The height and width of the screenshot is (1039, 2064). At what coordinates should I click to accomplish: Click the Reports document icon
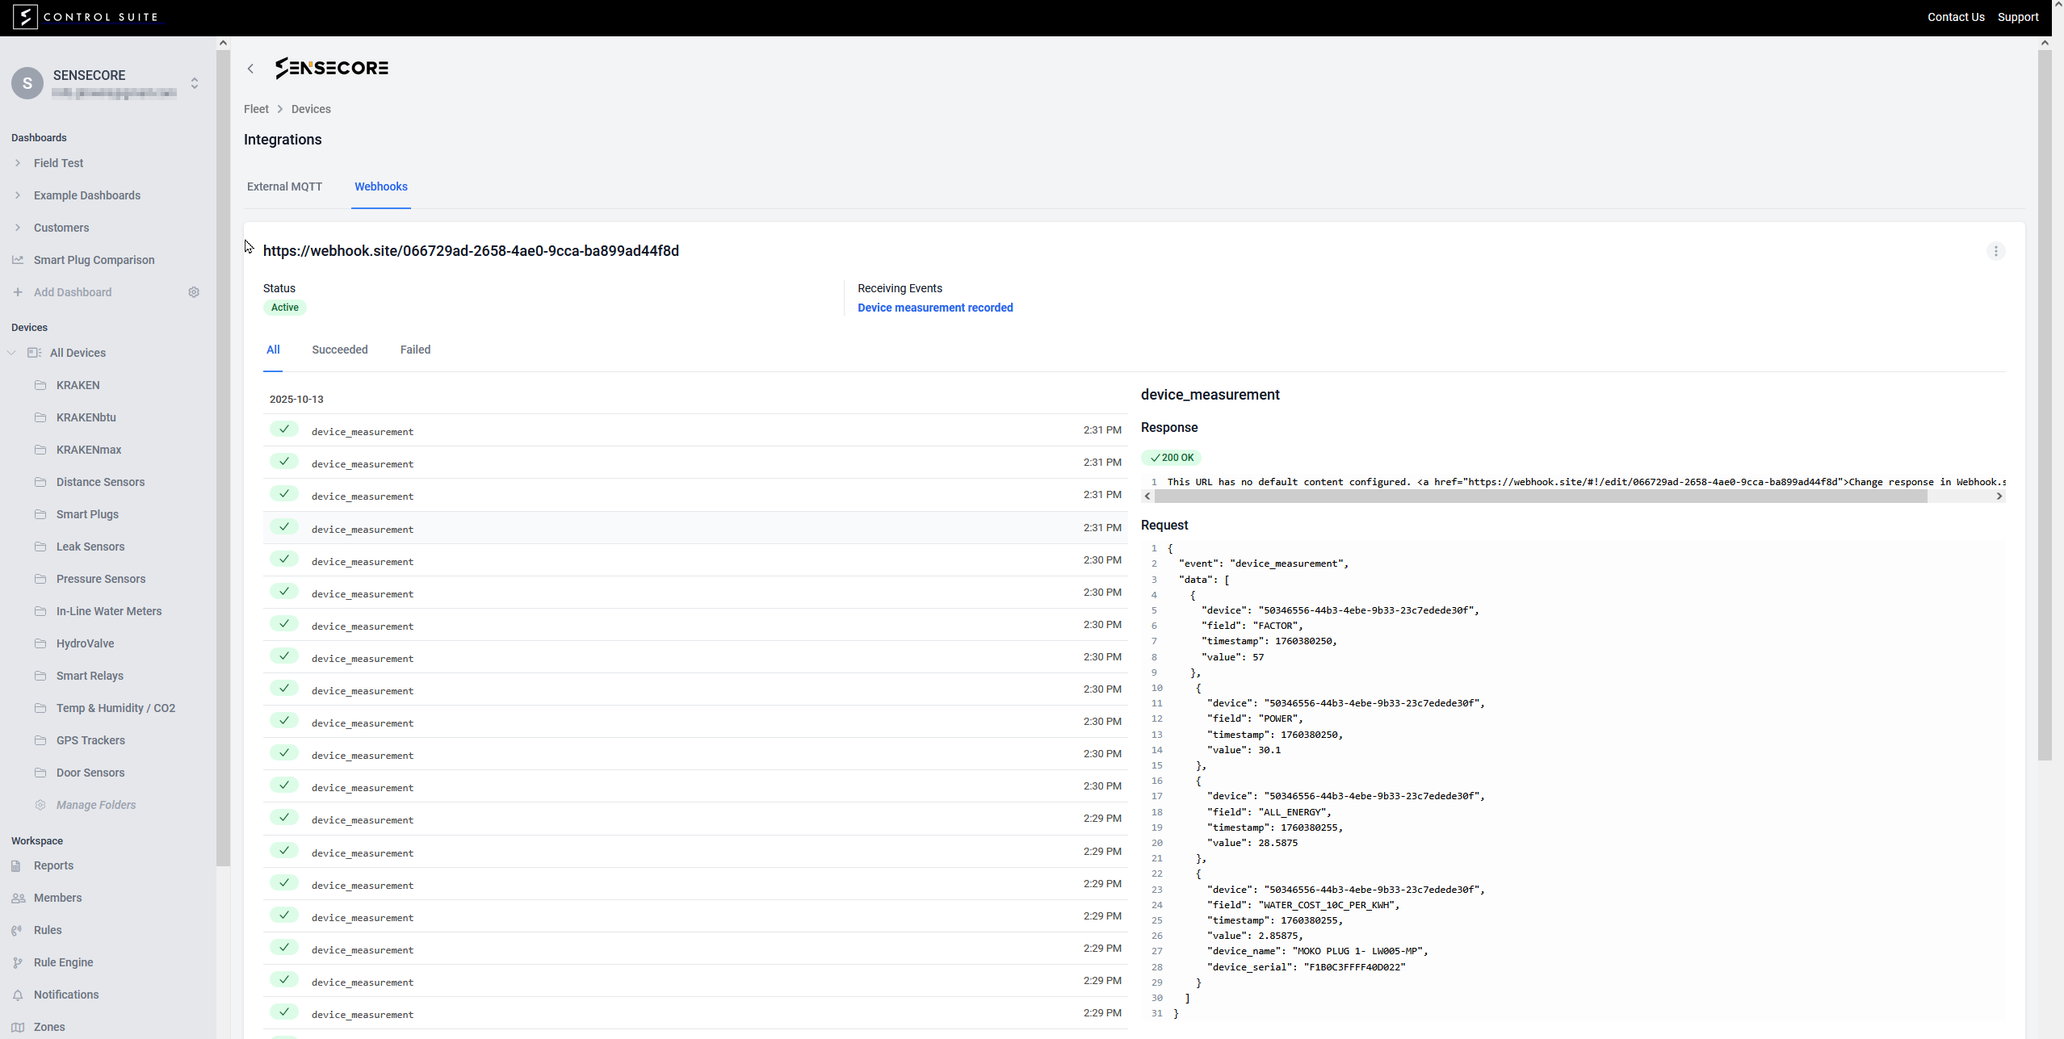[x=16, y=865]
